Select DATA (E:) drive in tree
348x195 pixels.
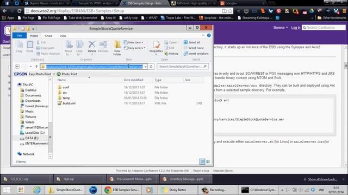pyautogui.click(x=32, y=138)
